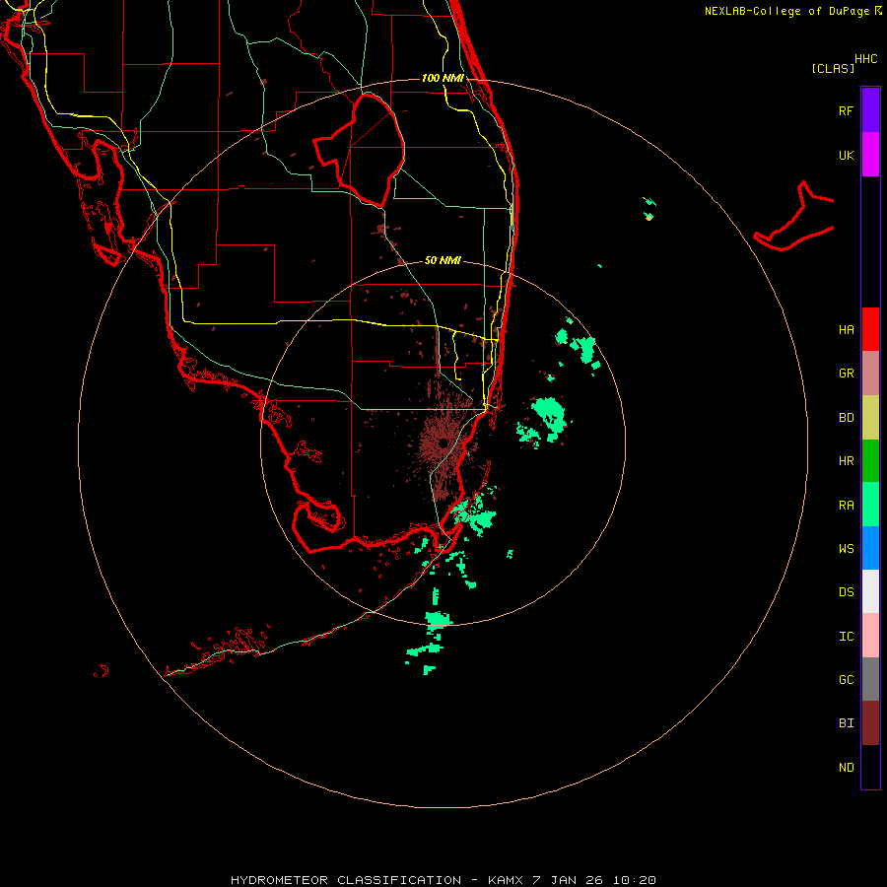Click the ND black legend swatch
Viewport: 887px width, 887px height.
pos(870,767)
